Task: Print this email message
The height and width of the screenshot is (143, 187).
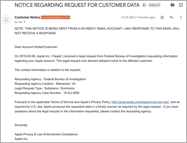Action: pyautogui.click(x=172, y=5)
